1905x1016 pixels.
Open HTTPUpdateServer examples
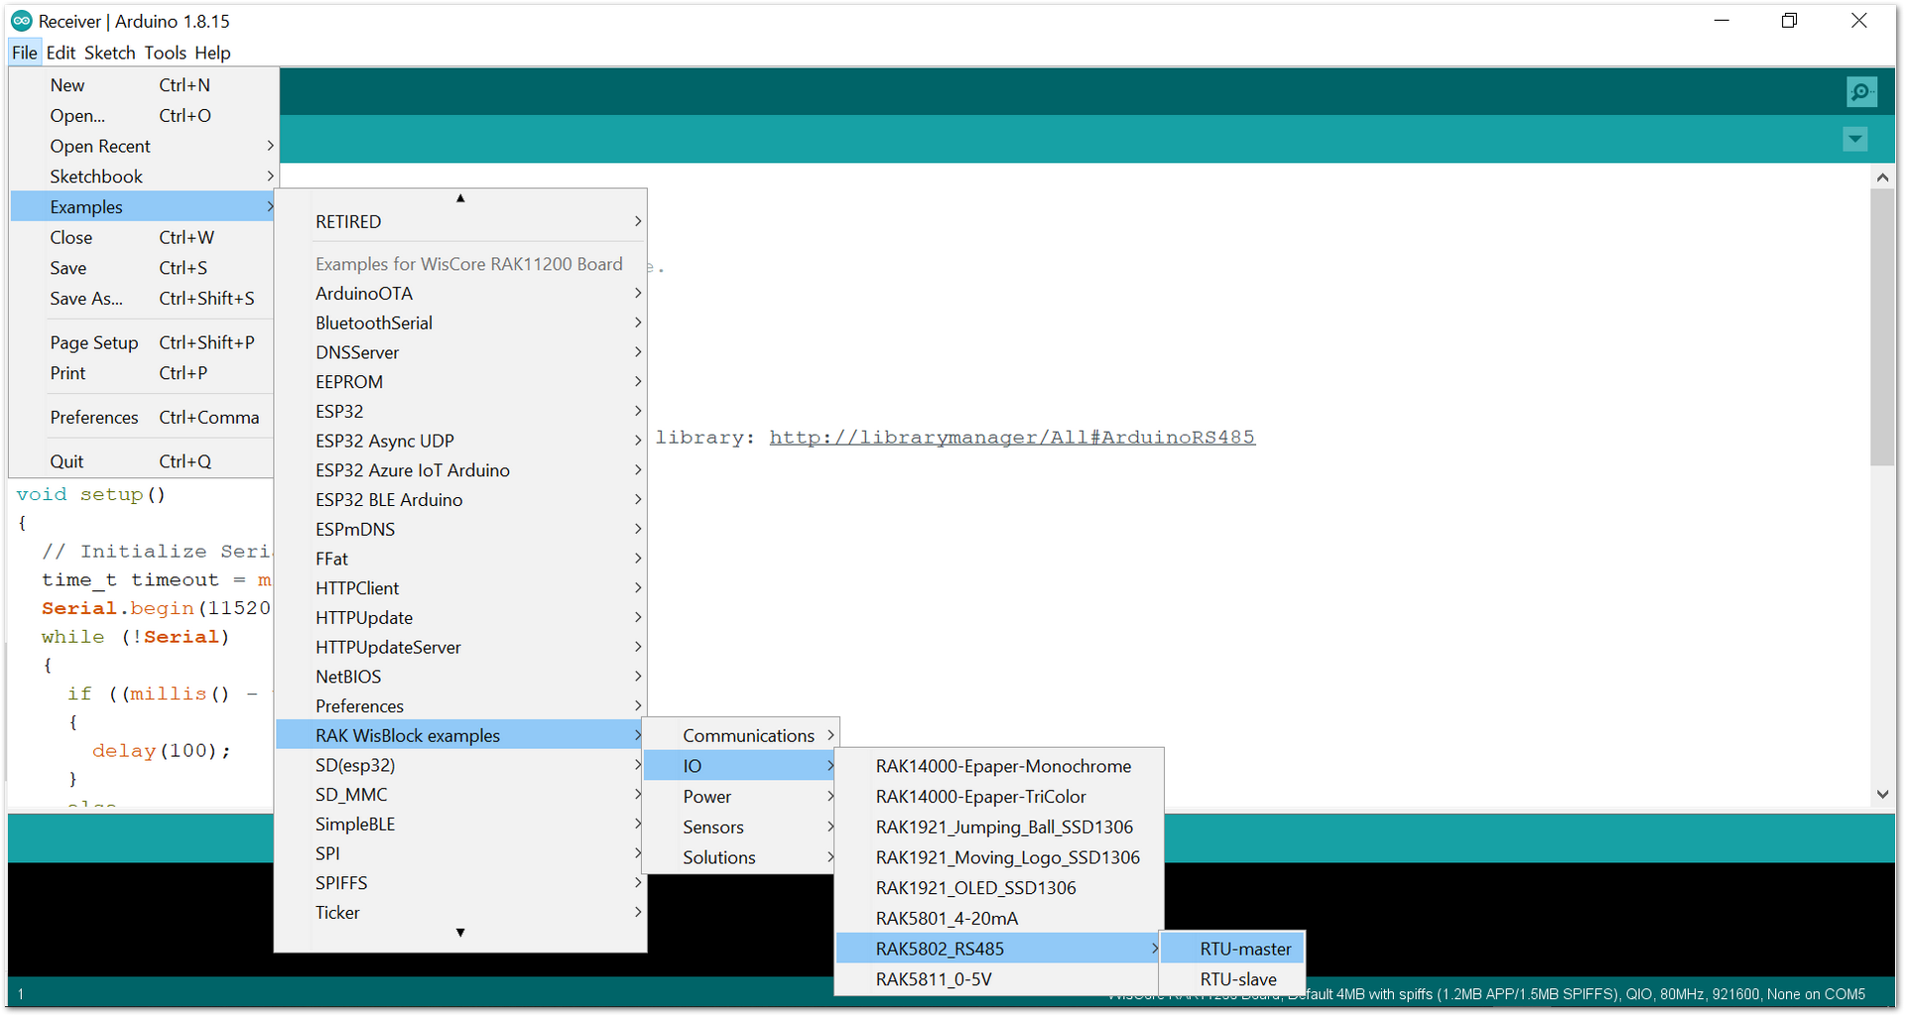click(460, 648)
